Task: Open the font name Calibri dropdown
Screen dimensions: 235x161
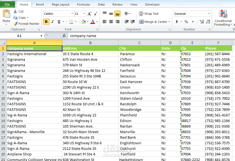Action: click(x=72, y=14)
